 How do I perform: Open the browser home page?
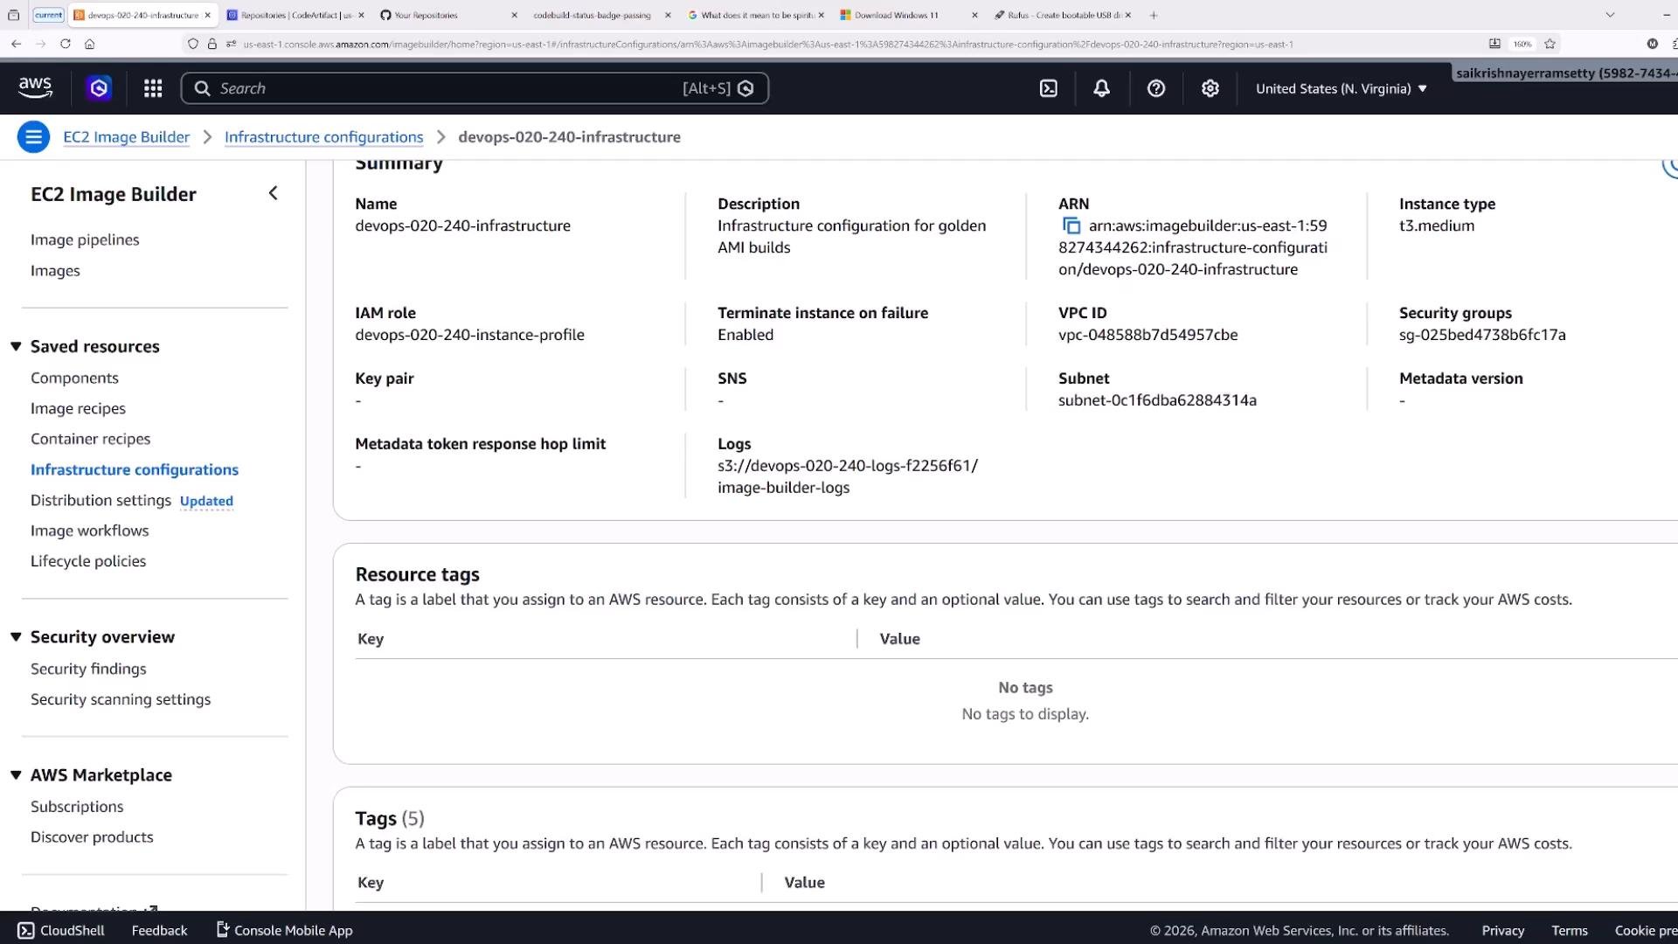(89, 44)
